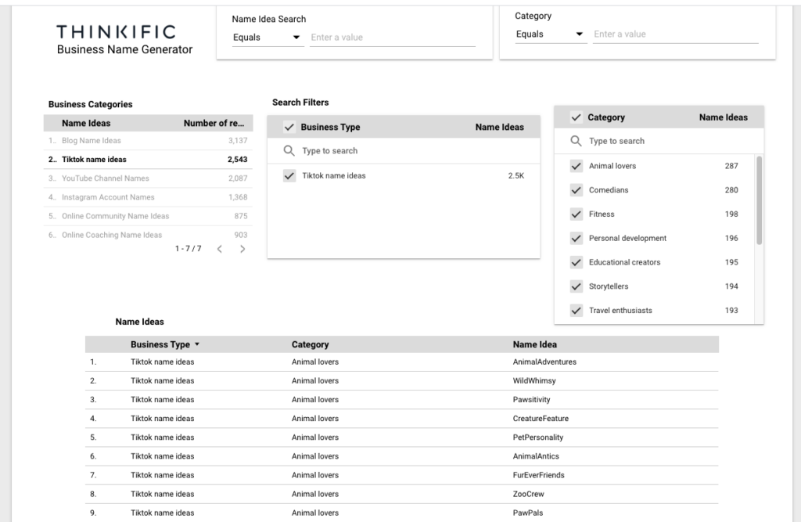Sort by Business Type column arrow
This screenshot has height=522, width=801.
click(197, 344)
